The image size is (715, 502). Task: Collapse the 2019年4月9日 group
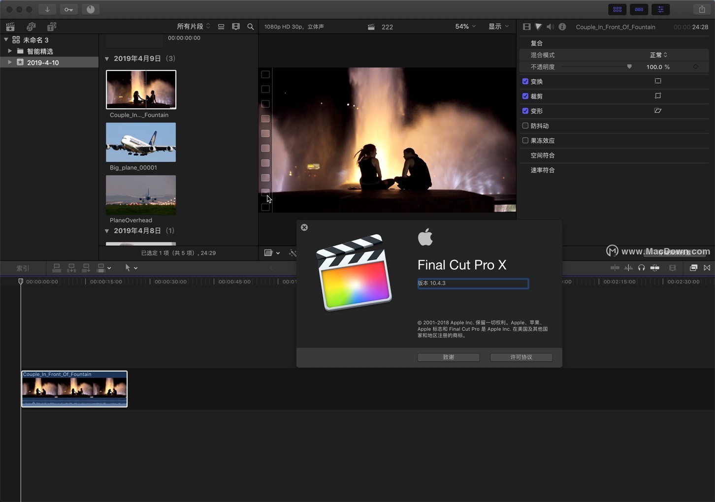point(107,59)
